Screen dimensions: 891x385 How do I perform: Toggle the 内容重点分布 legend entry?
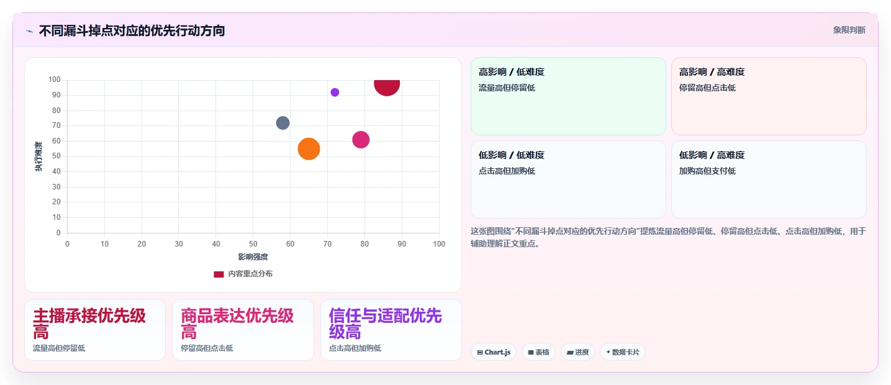coord(243,274)
